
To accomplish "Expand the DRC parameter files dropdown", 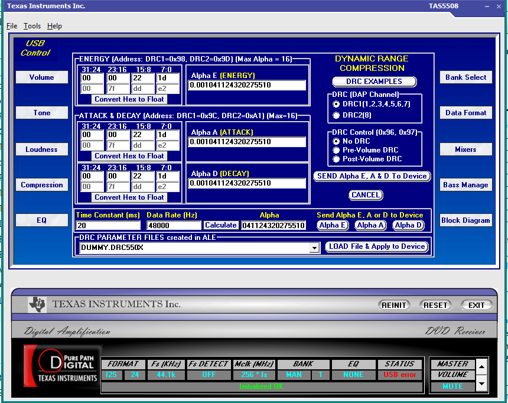I will [x=314, y=248].
